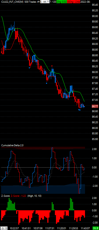Click the blue diamond marker near 87.60
99x230 pixels.
[47, 83]
